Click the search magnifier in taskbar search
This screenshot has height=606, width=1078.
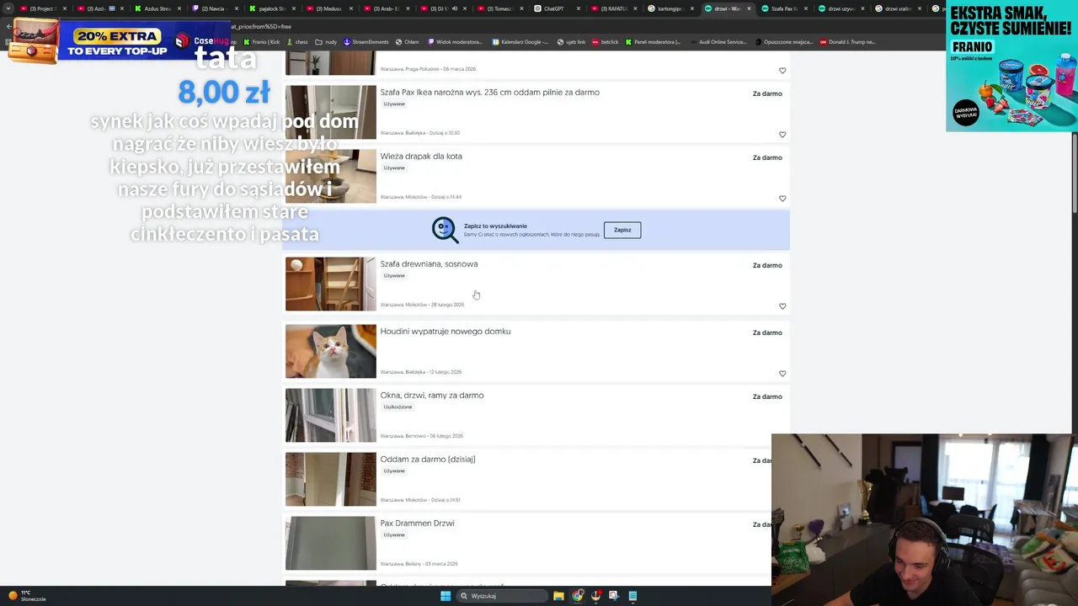[464, 596]
